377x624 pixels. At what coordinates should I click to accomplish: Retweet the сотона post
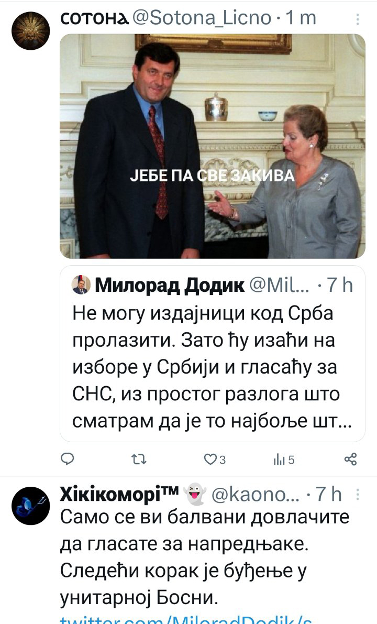point(139,459)
